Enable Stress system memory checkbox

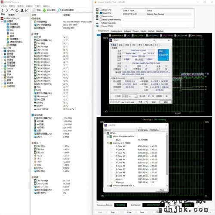(x=101, y=19)
